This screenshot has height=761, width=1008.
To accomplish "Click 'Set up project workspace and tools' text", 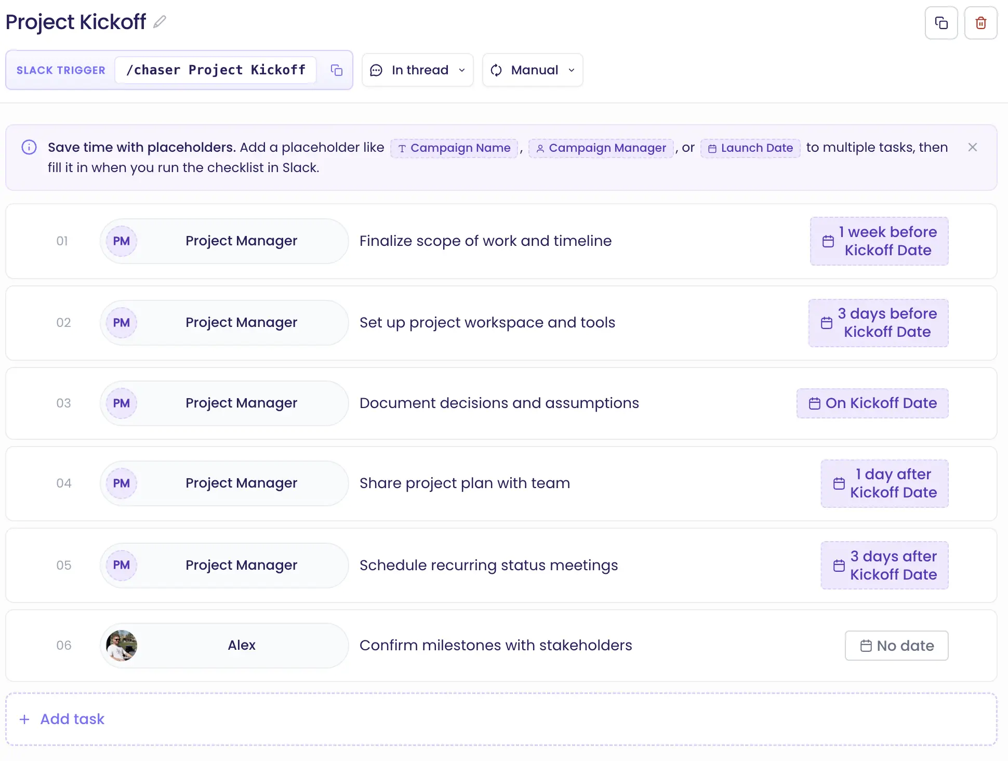I will (x=487, y=323).
